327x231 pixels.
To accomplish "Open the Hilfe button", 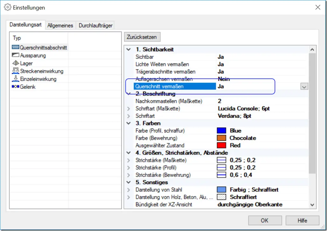I will 302,221.
